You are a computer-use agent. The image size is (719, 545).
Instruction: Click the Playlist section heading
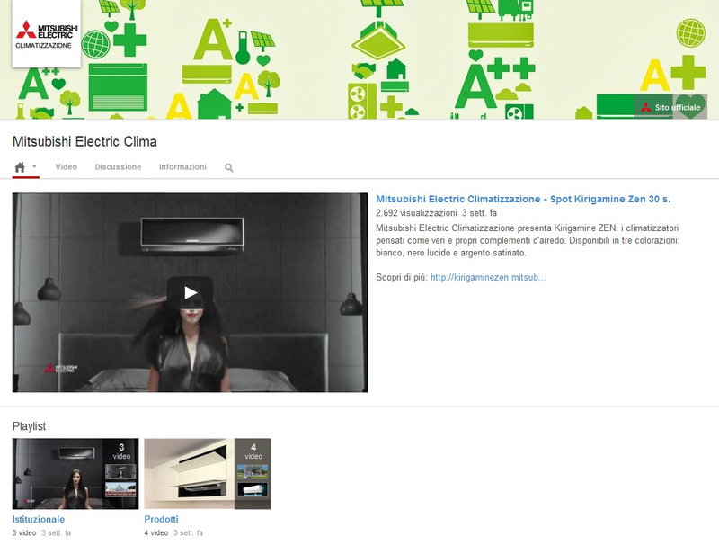29,426
